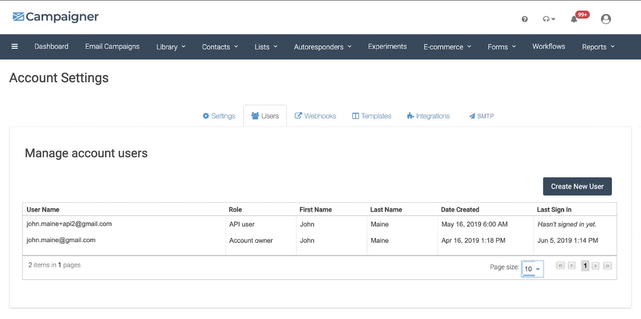641x319 pixels.
Task: Open Email Campaigns page
Action: 112,46
